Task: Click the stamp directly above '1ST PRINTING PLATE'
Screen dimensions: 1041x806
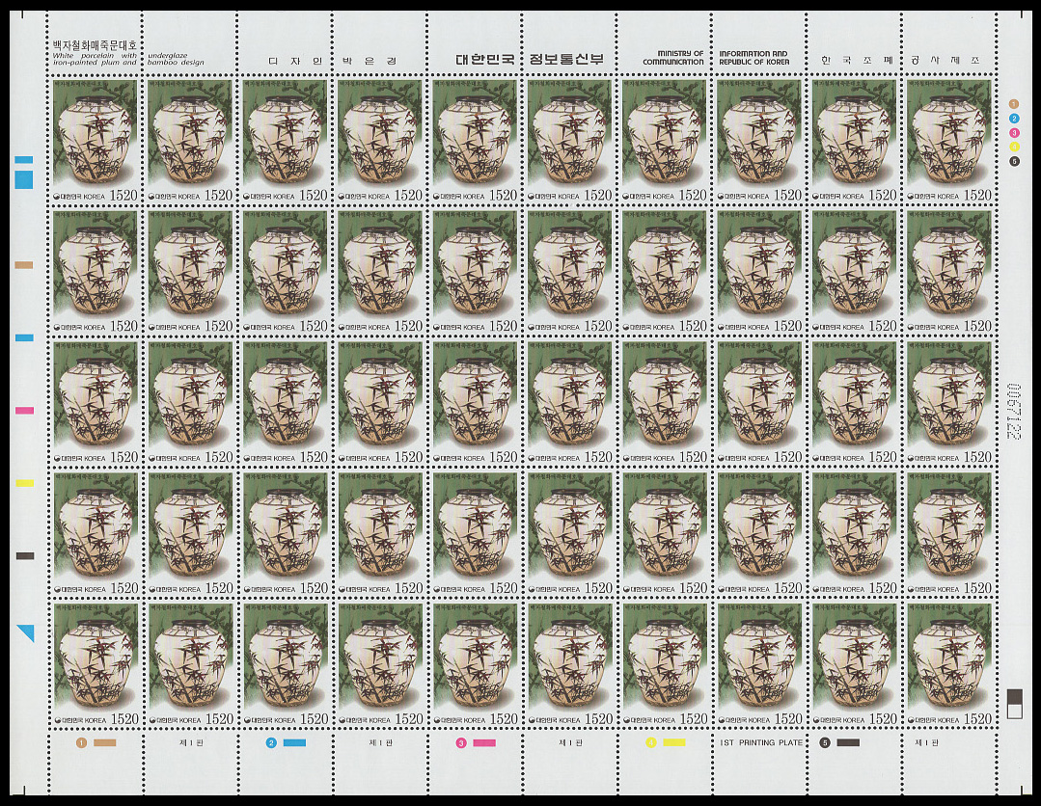Action: 759,664
